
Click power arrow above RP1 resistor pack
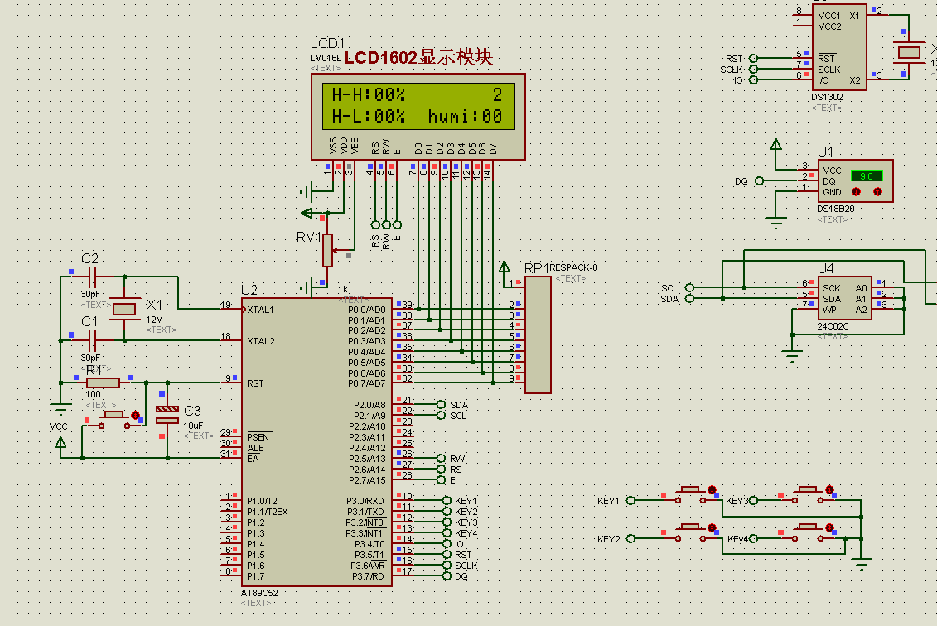(505, 267)
